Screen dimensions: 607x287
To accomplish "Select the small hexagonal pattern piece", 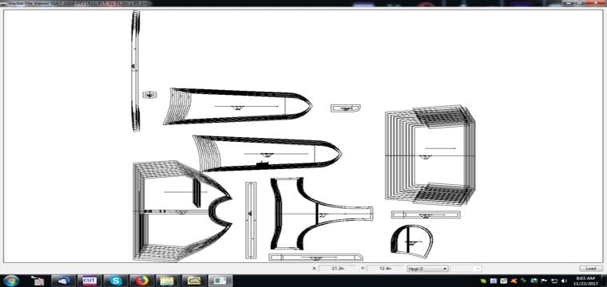I will [x=149, y=95].
